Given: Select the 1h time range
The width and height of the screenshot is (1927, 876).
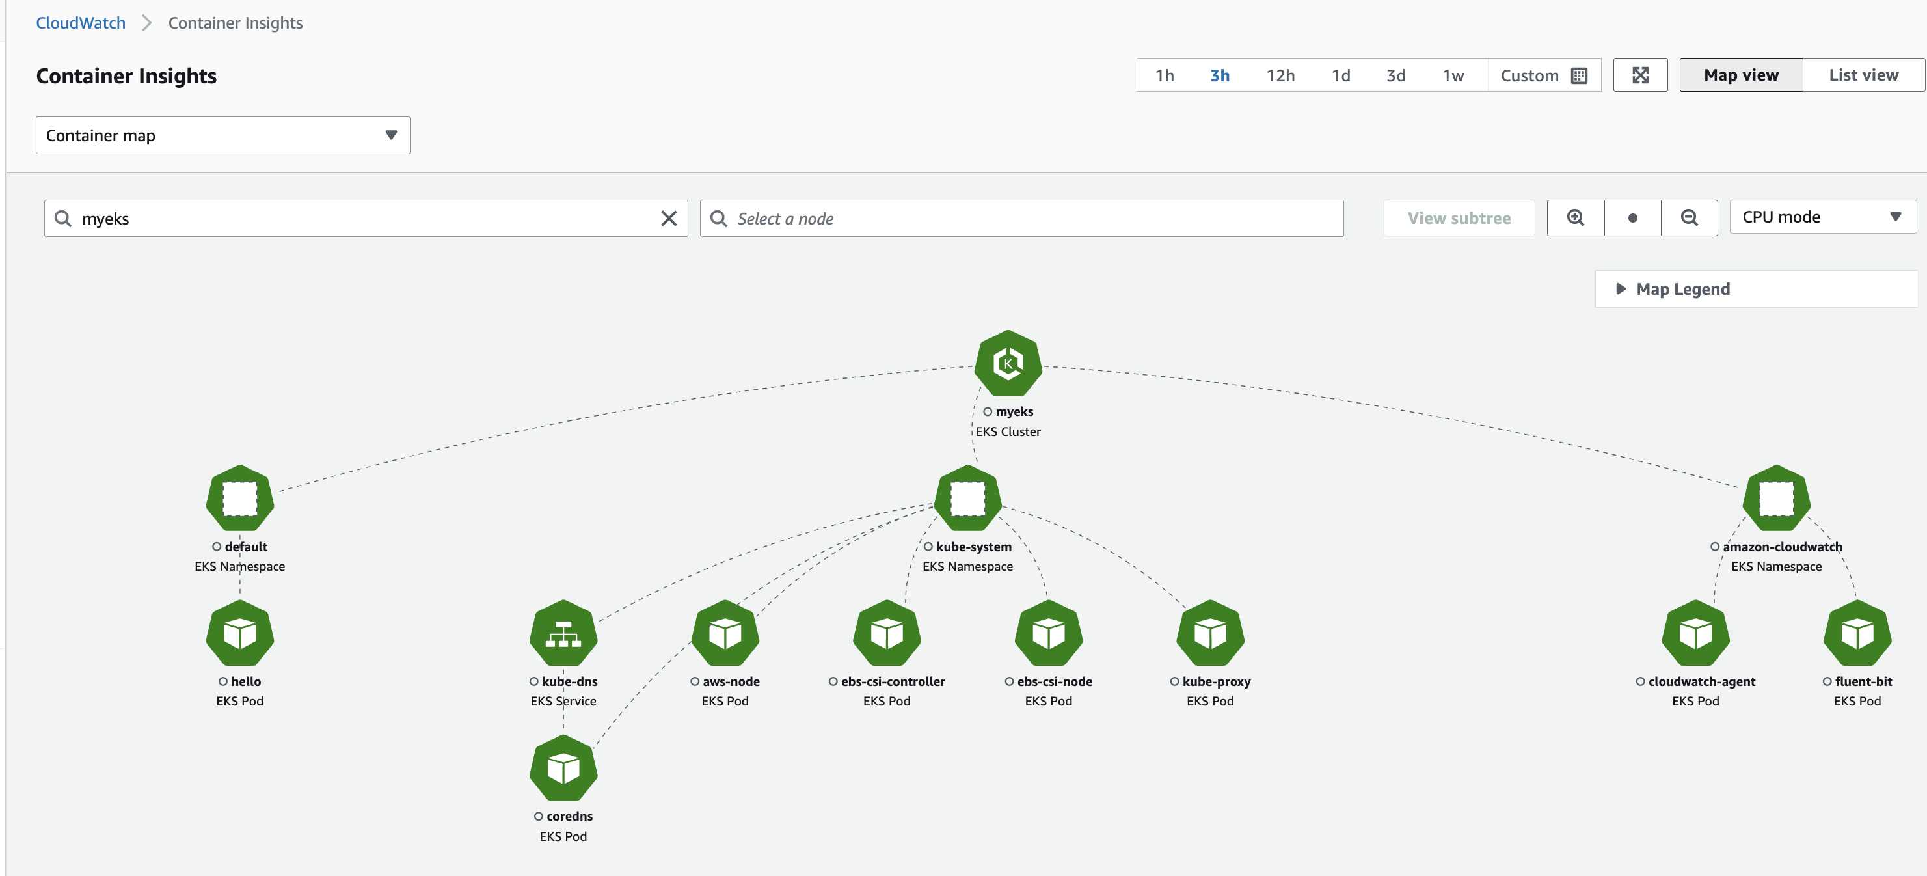Looking at the screenshot, I should [x=1164, y=75].
